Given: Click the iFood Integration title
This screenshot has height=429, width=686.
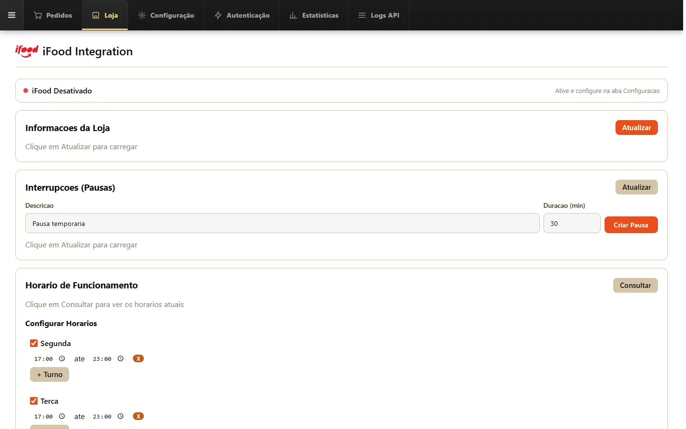Looking at the screenshot, I should [x=88, y=51].
